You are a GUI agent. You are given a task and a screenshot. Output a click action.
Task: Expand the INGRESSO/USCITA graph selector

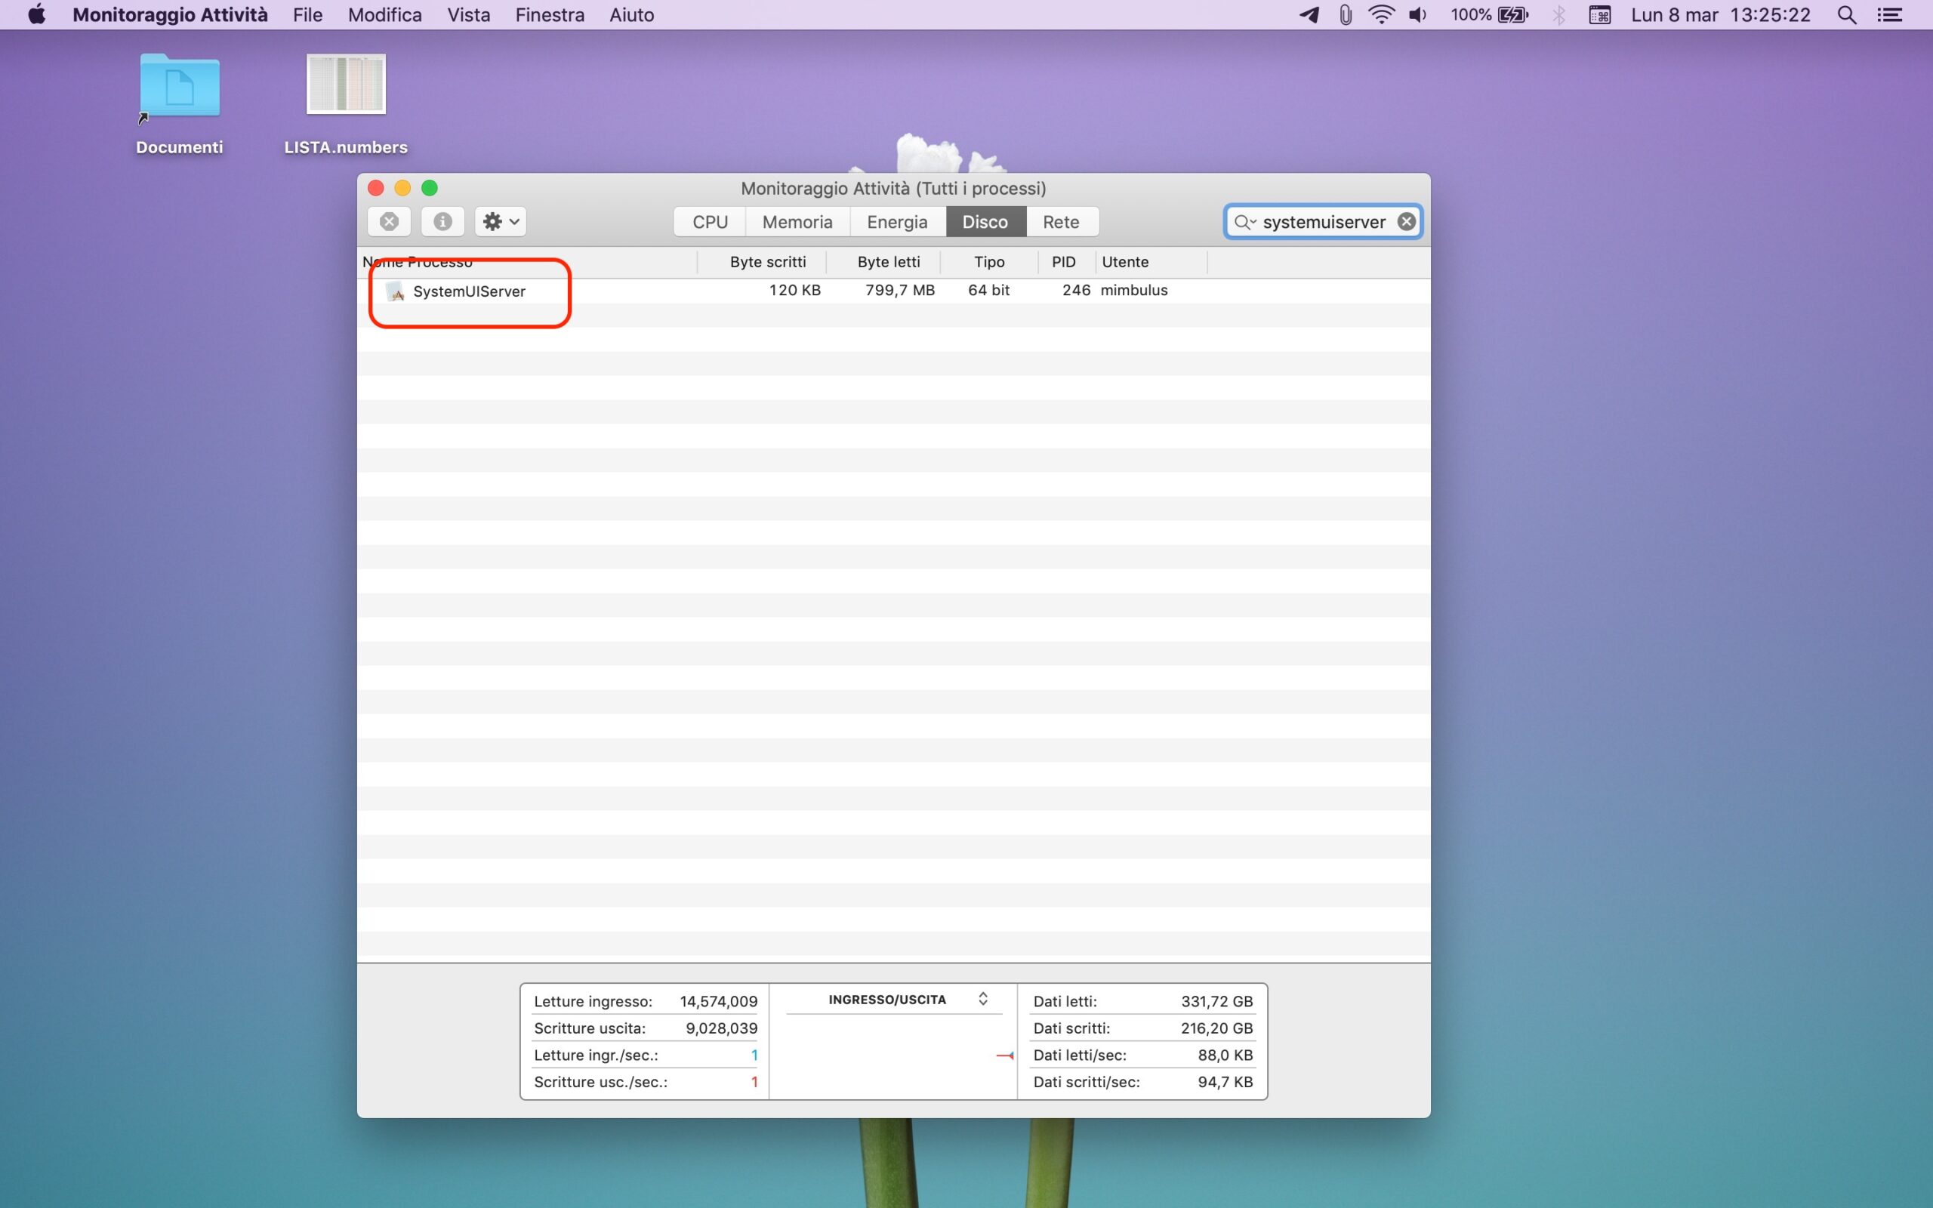pos(982,1000)
